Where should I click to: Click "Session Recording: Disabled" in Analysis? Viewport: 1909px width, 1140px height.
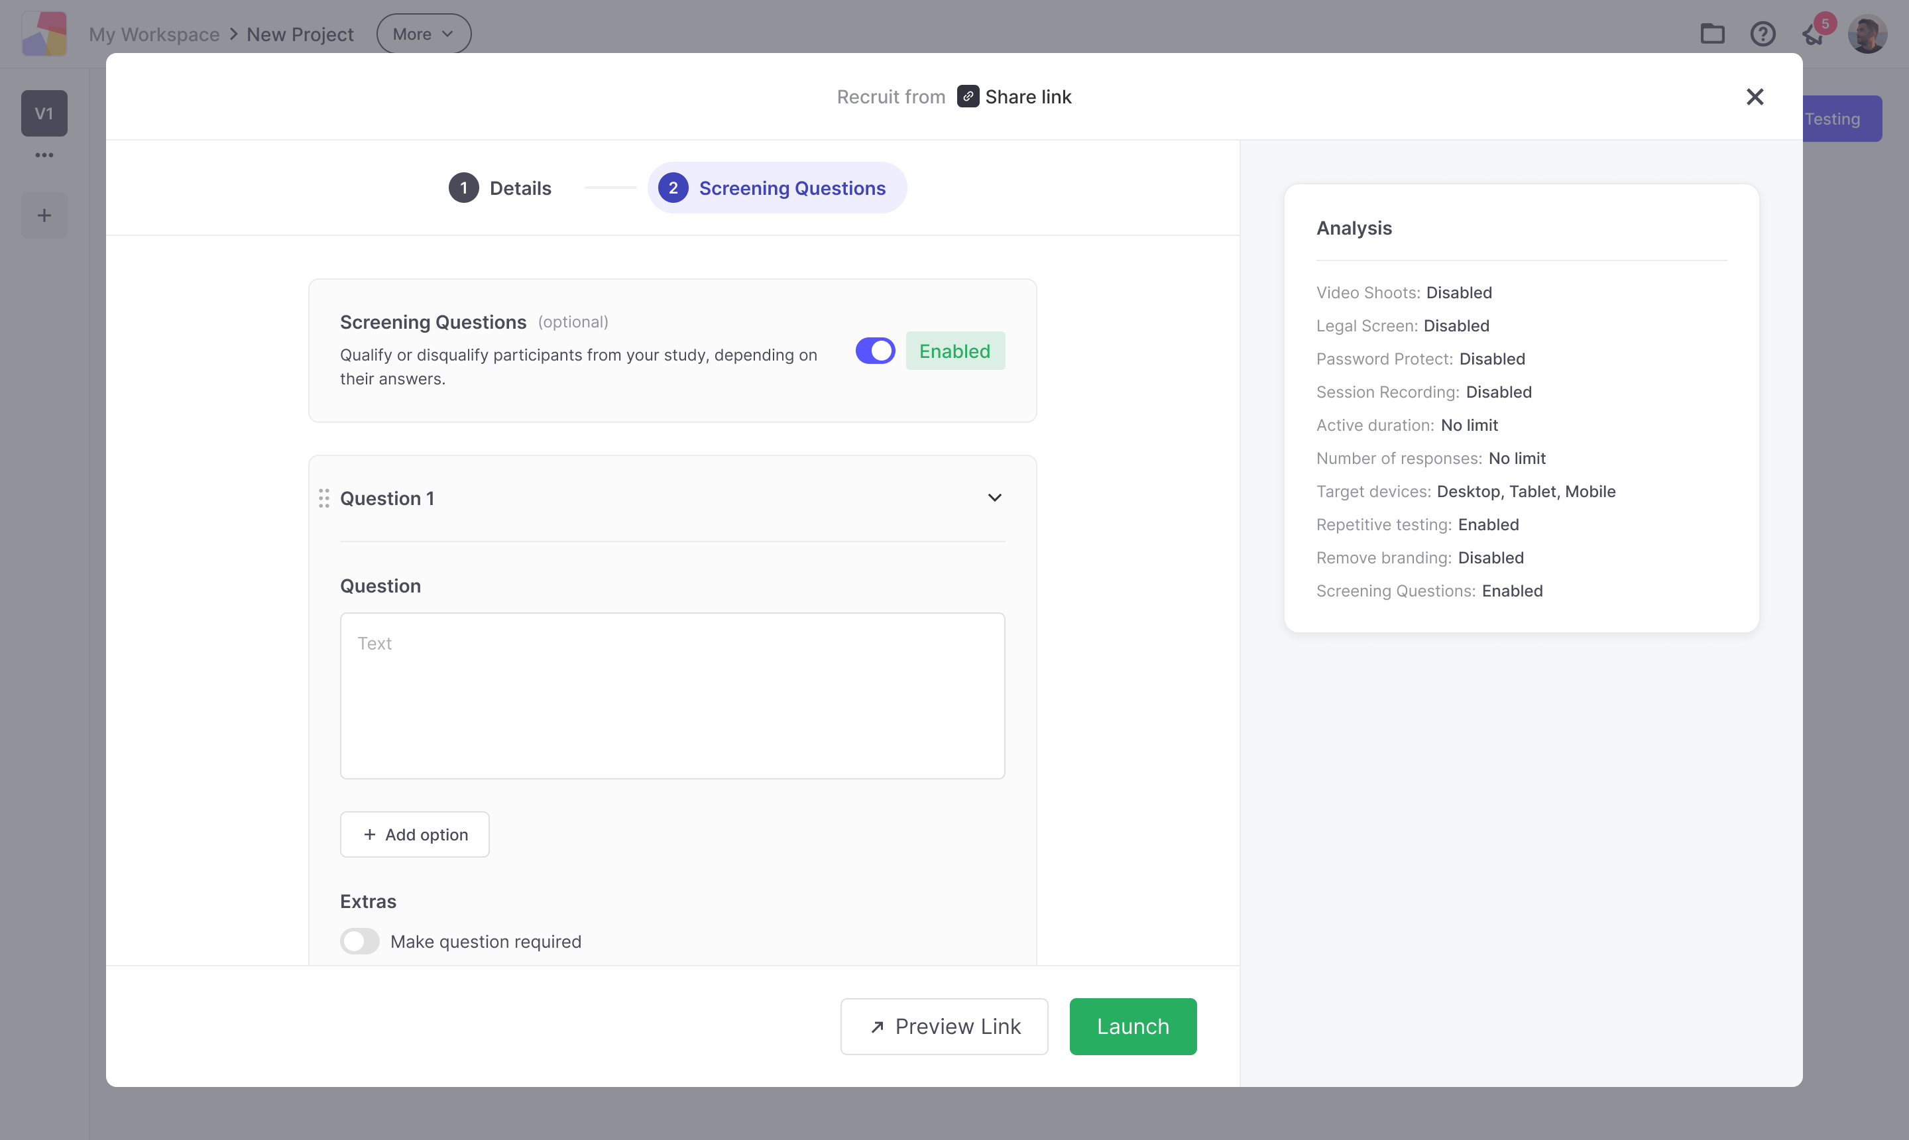click(x=1424, y=392)
